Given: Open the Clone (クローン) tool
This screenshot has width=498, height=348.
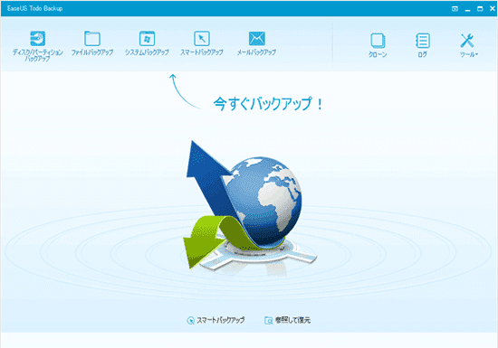Looking at the screenshot, I should [x=378, y=45].
